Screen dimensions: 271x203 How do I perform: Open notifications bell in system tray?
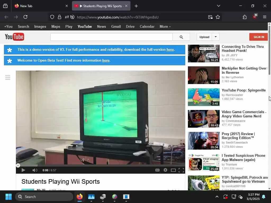[x=264, y=197]
